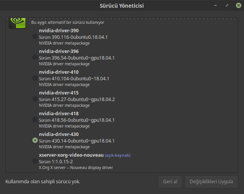The image size is (244, 194).
Task: Click the açık-kaynak label
Action: click(x=118, y=155)
